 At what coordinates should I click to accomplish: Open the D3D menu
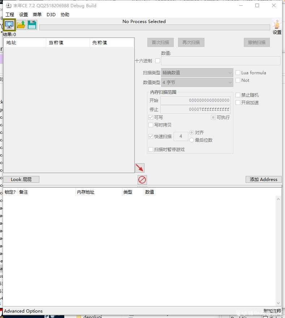tap(51, 14)
